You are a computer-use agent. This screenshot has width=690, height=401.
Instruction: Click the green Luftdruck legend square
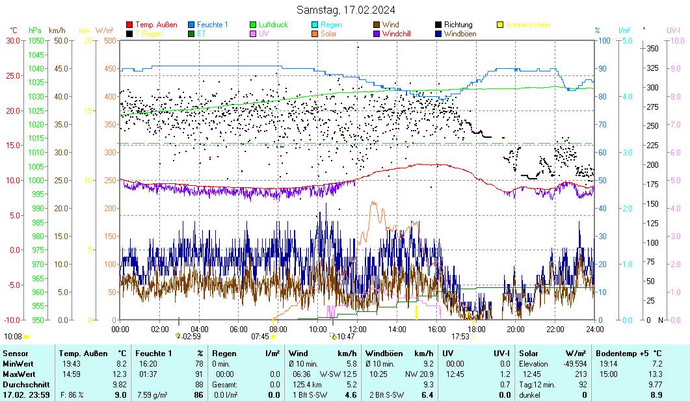click(253, 25)
